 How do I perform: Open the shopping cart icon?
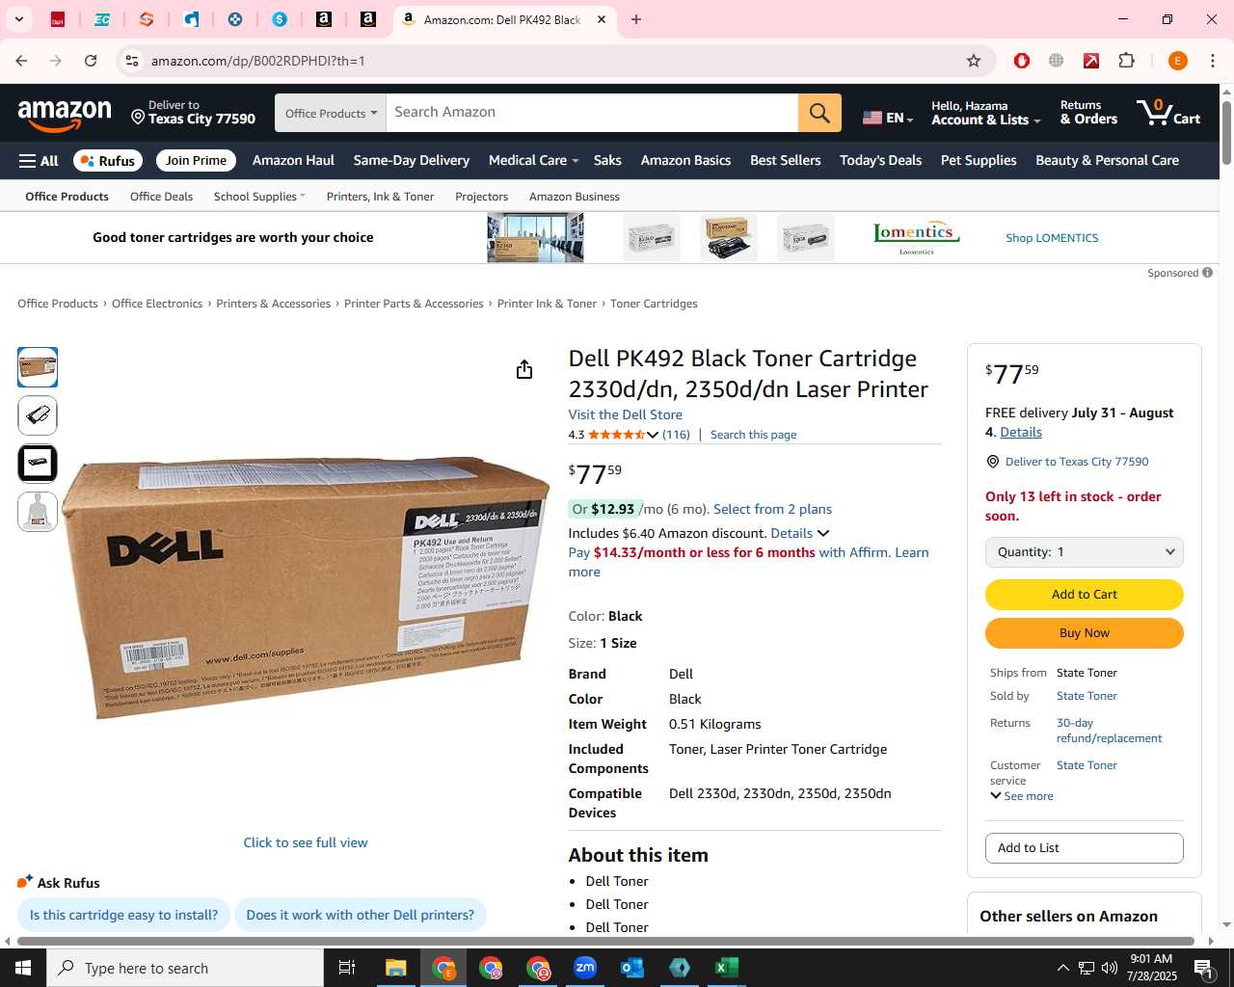[1167, 113]
